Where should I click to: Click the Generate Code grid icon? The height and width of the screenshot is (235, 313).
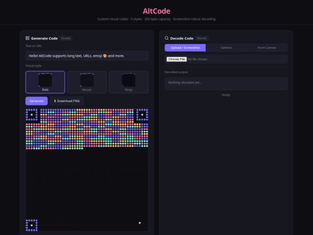pos(27,38)
